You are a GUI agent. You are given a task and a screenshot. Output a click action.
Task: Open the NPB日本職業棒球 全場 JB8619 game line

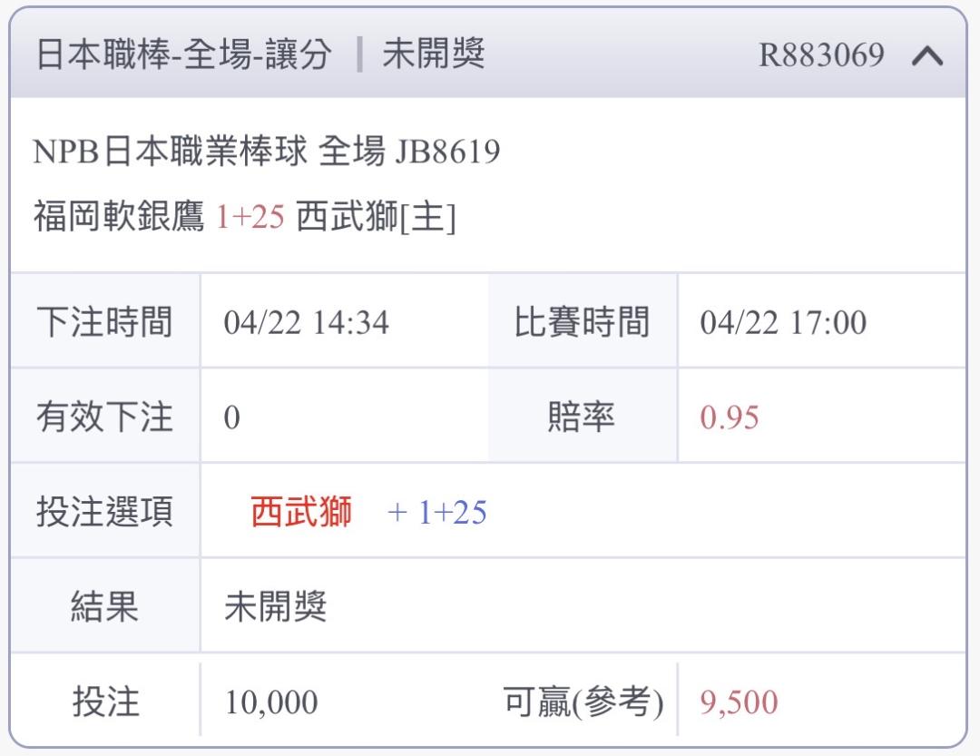click(x=267, y=152)
